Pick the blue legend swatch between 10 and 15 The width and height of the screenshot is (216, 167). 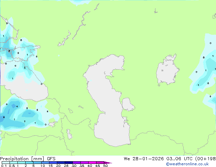[45, 163]
